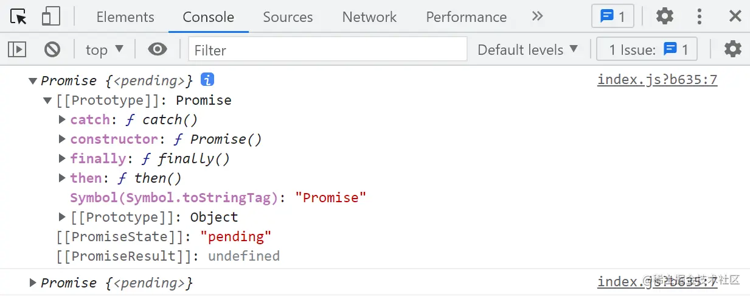Show more tabs with the chevron
The width and height of the screenshot is (750, 296).
coord(537,16)
